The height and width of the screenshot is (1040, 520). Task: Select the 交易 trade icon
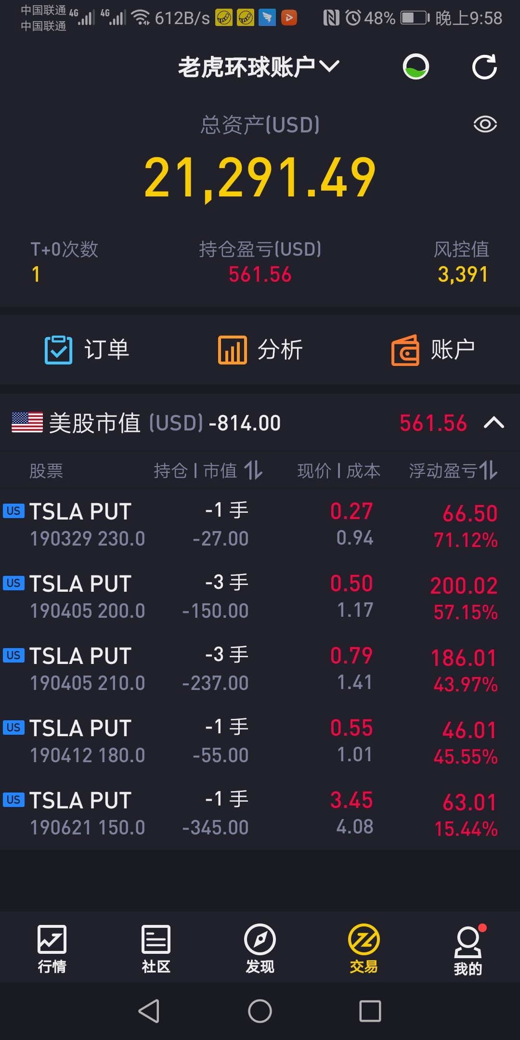(x=364, y=939)
